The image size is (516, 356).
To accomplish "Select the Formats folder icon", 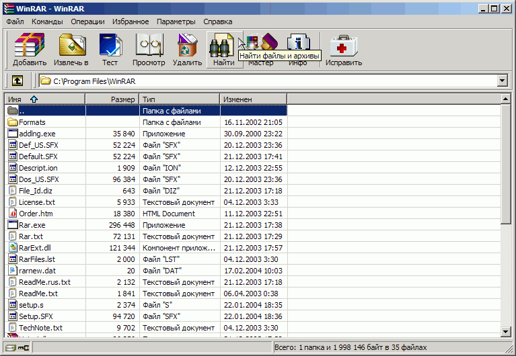I will pyautogui.click(x=13, y=122).
